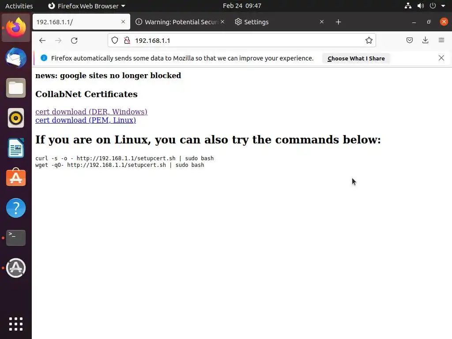Click the news: google sites no longer blocked text
Viewport: 452px width, 339px height.
tap(108, 75)
